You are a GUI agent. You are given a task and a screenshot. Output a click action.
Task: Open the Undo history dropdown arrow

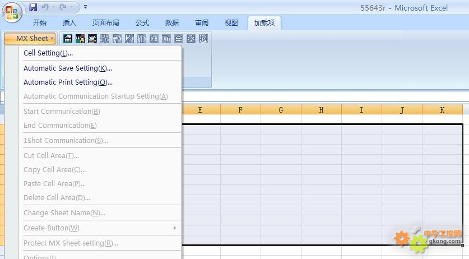coord(54,7)
